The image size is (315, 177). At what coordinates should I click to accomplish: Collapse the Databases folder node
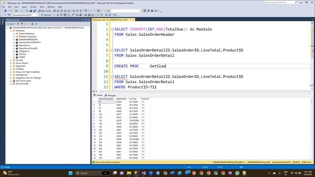(x=11, y=30)
